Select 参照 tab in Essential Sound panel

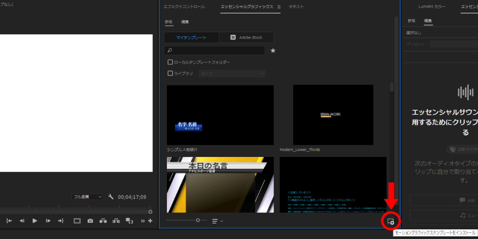pyautogui.click(x=412, y=21)
